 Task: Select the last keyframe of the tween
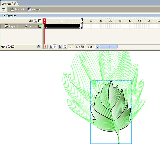tap(81, 26)
